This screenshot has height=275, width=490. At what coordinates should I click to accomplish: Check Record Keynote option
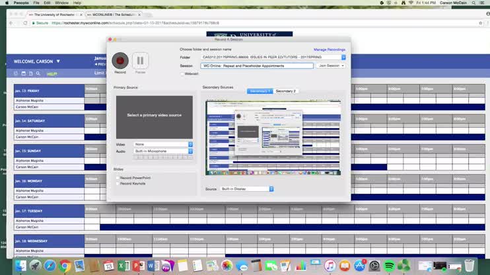tap(118, 183)
